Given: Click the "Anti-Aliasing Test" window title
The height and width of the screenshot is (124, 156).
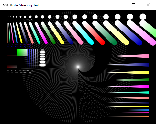Looking at the screenshot, I should click(25, 5).
